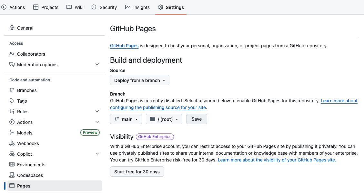Follow the GitHub Pages intro link
This screenshot has width=364, height=193.
tap(124, 46)
